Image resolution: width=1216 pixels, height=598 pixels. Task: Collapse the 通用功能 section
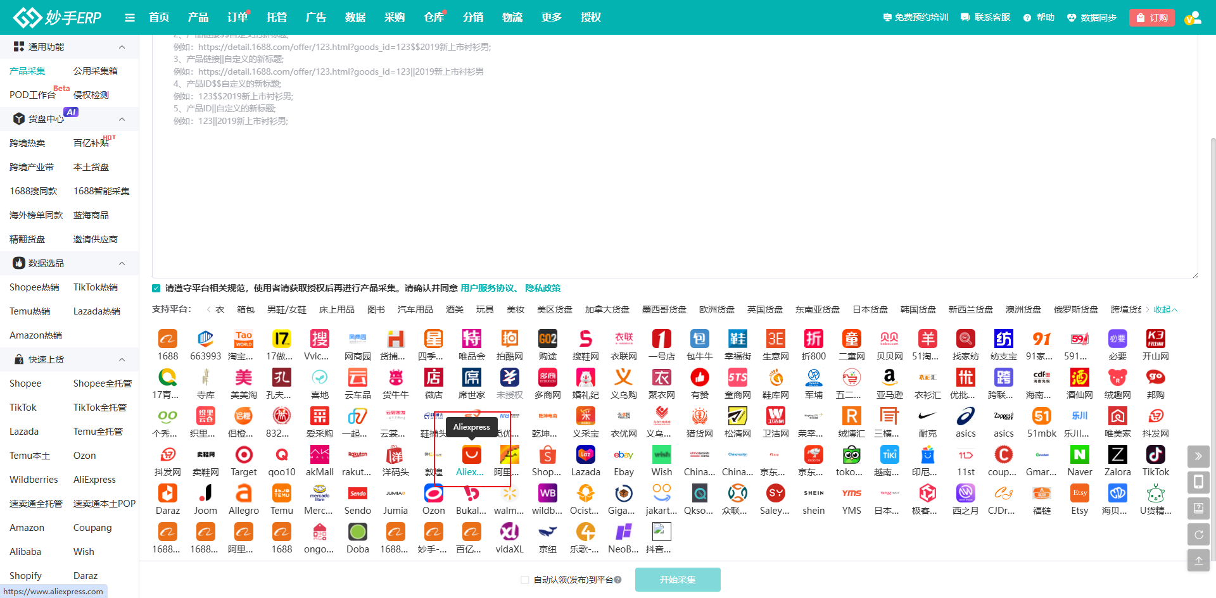122,46
